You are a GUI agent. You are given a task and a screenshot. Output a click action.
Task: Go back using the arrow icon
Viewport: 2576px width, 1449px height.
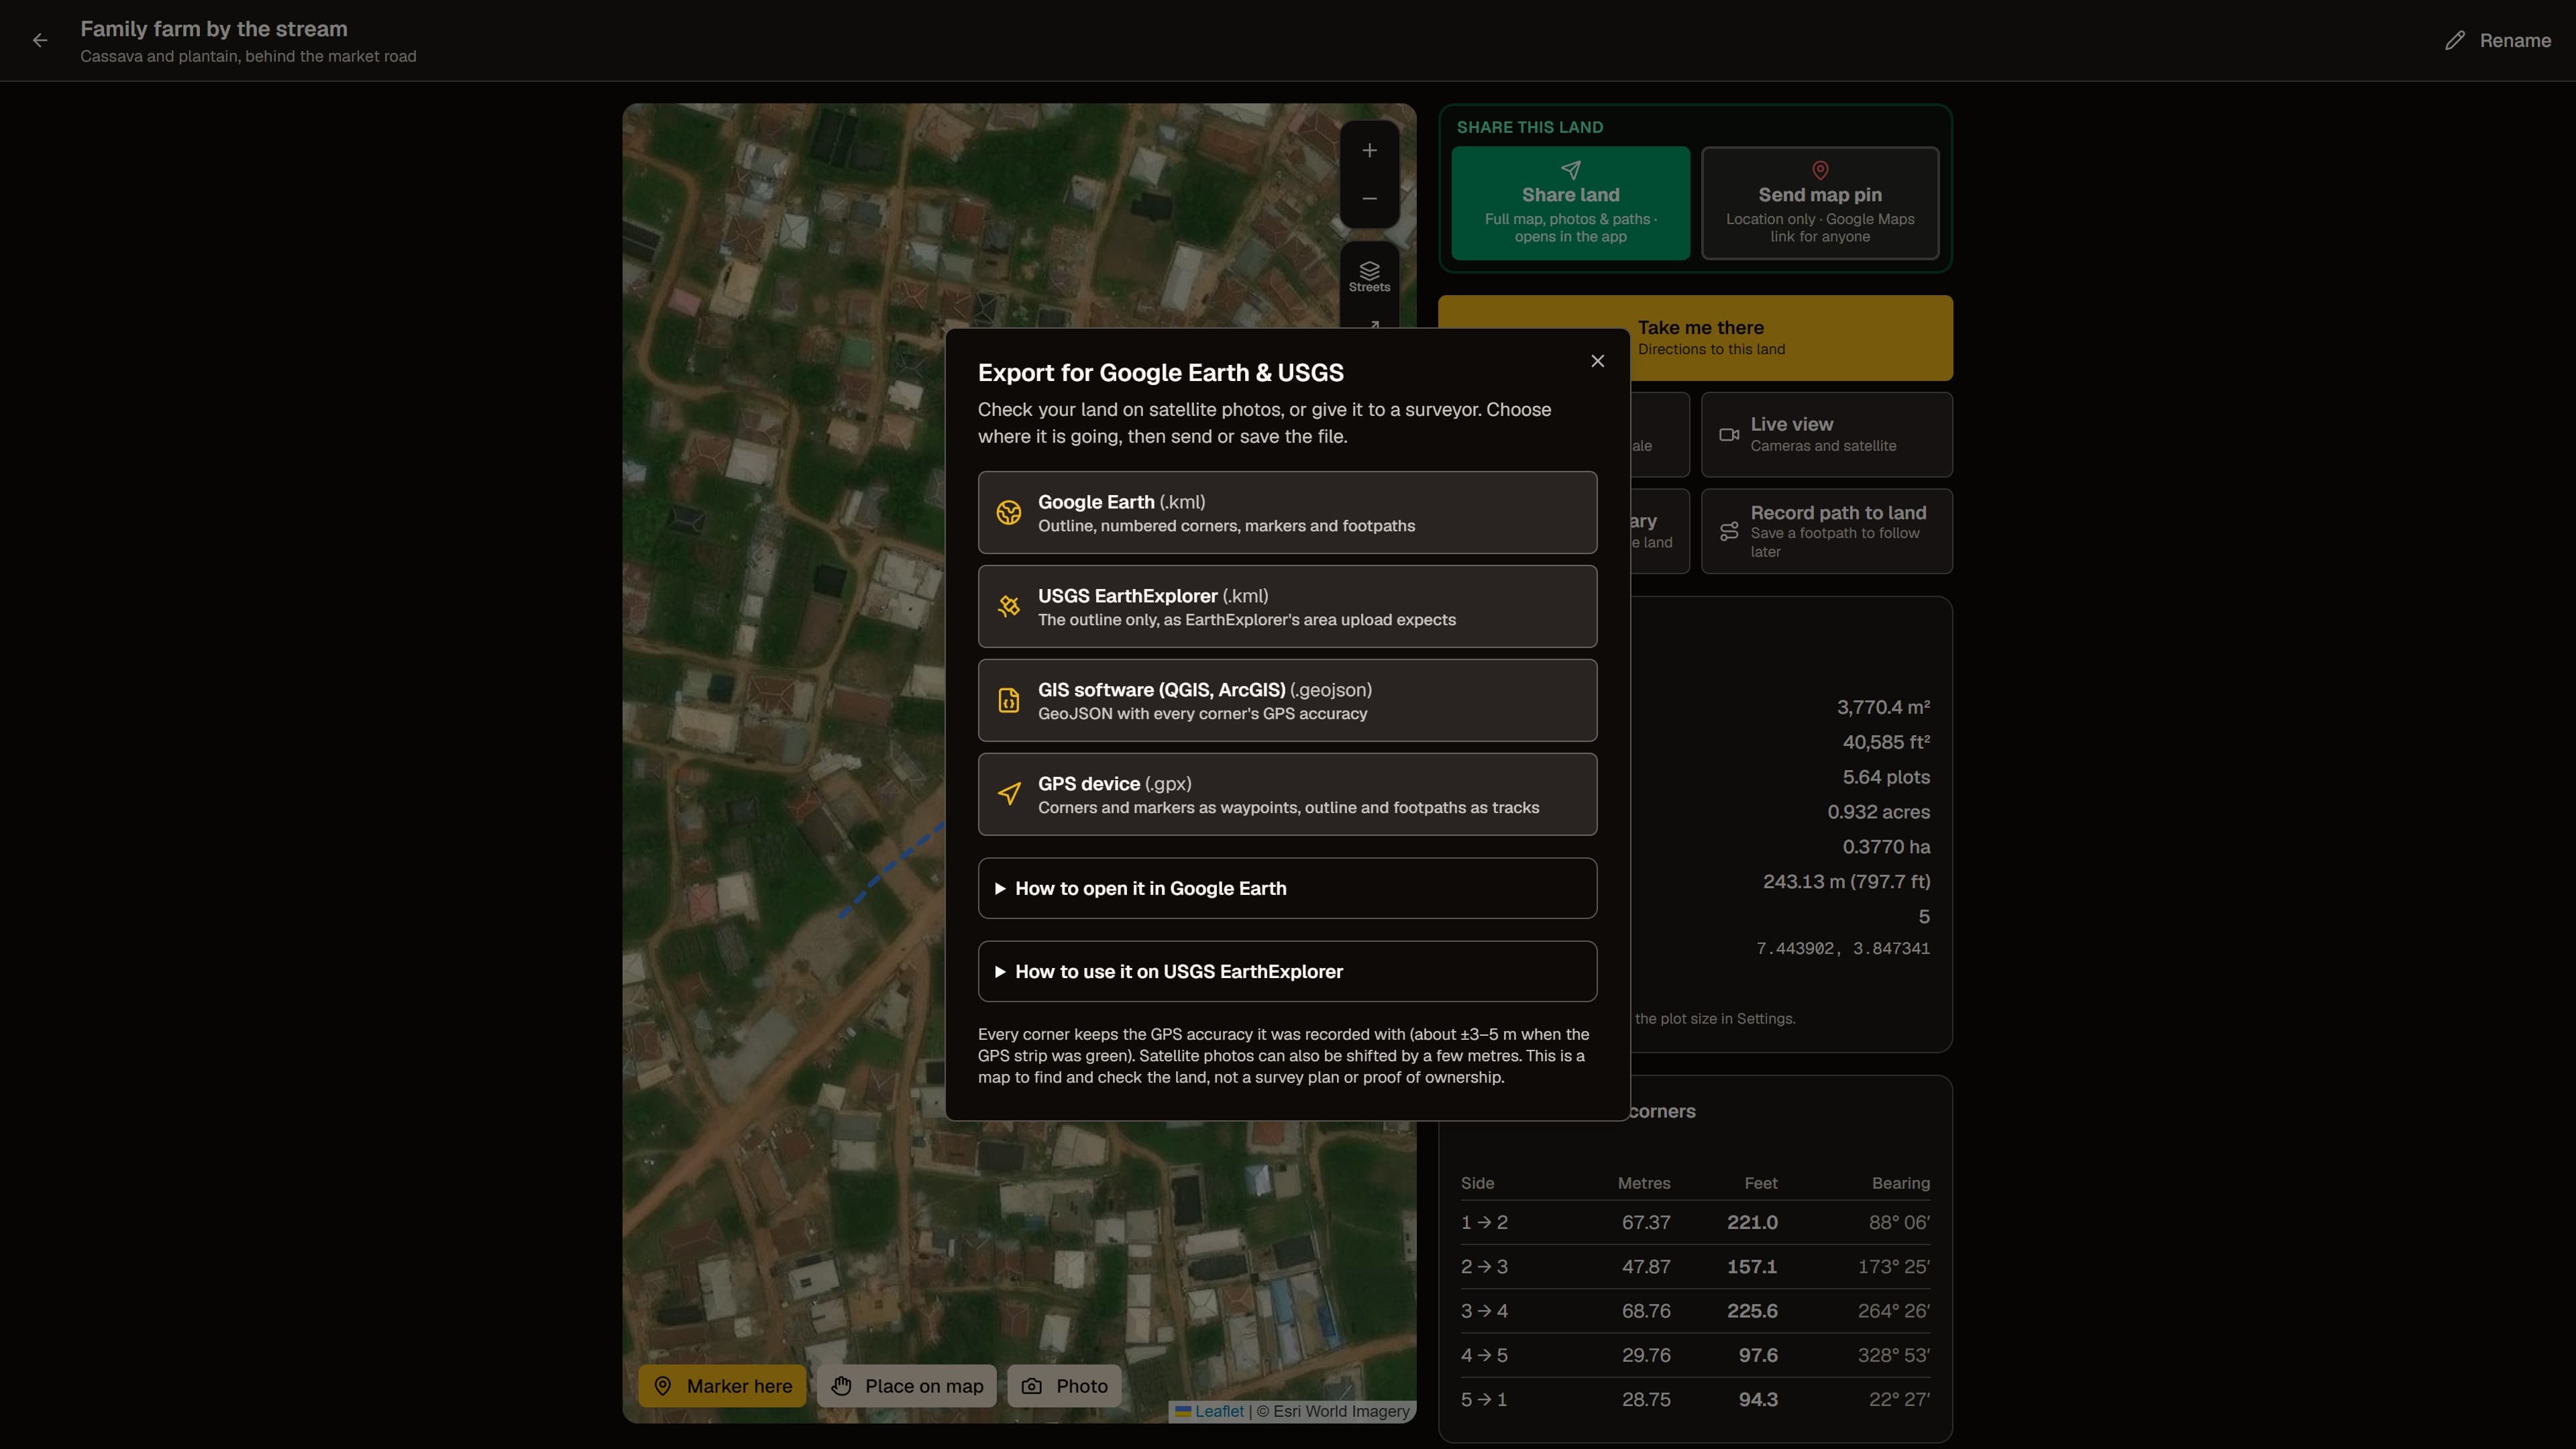tap(40, 40)
